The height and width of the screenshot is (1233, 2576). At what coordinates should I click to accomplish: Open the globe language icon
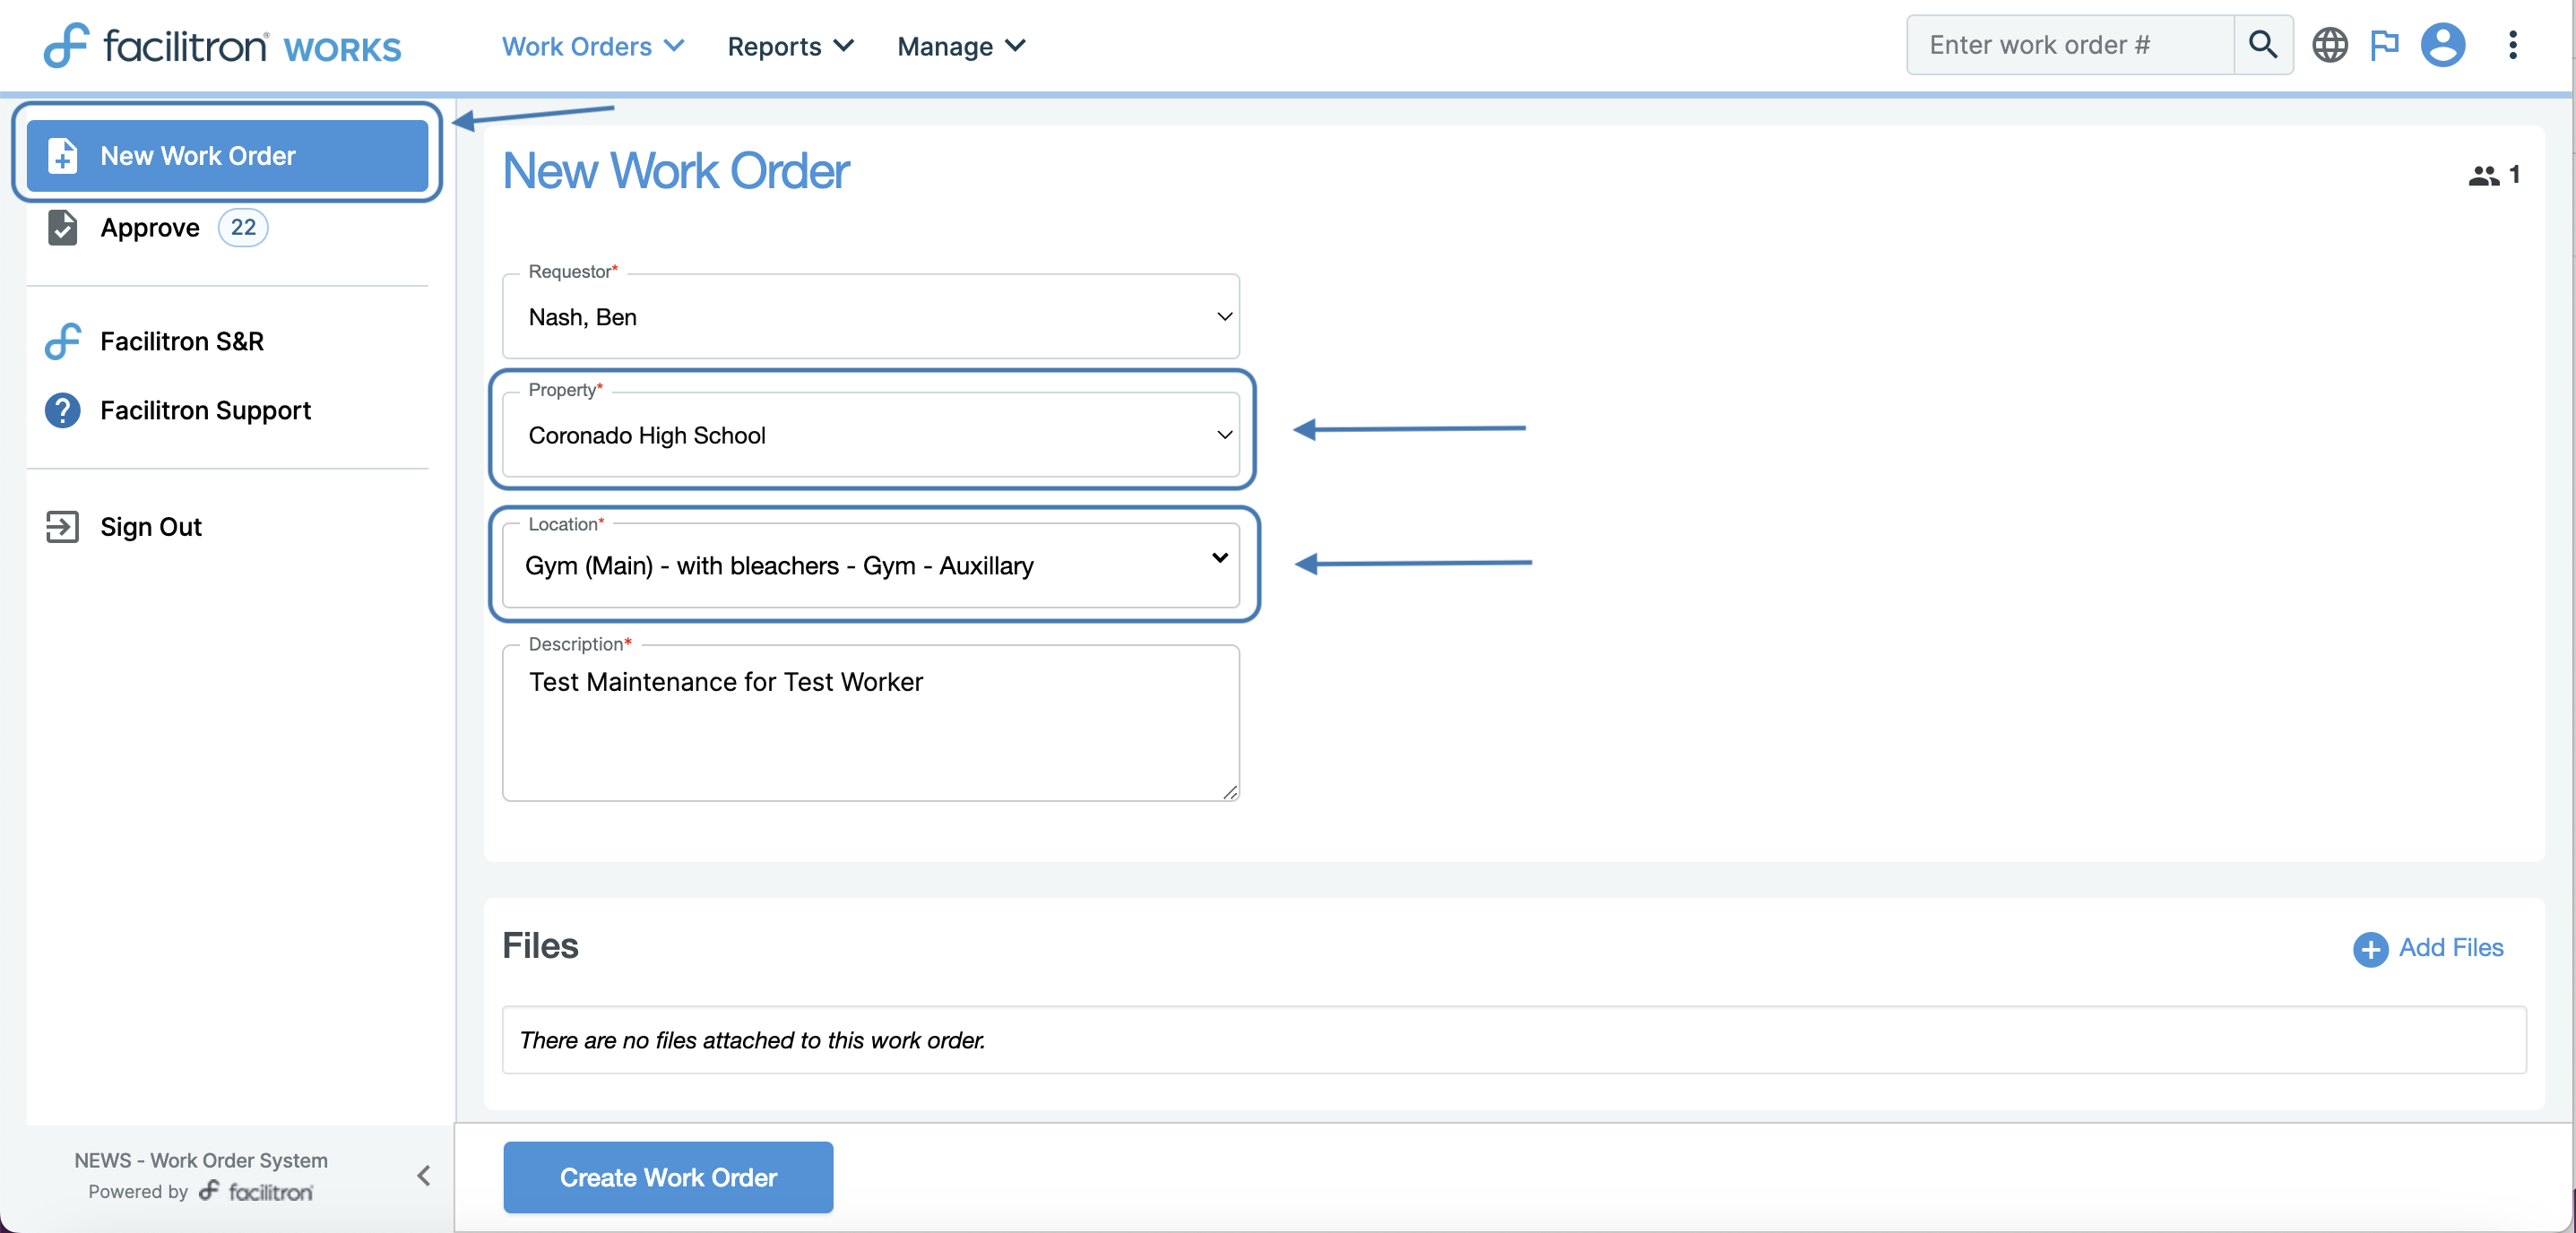coord(2329,45)
